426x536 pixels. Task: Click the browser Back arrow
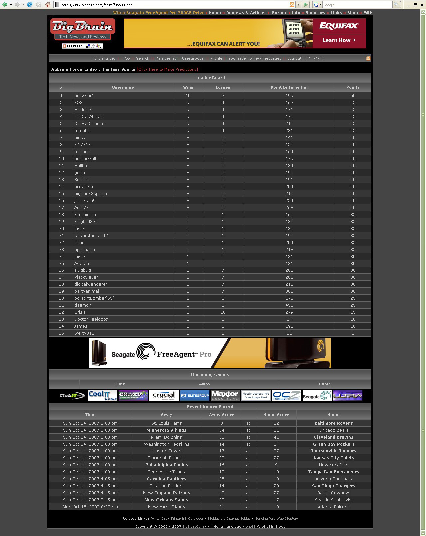(x=4, y=5)
